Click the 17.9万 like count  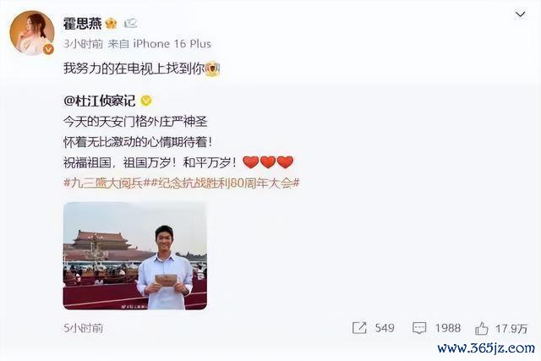tap(511, 328)
